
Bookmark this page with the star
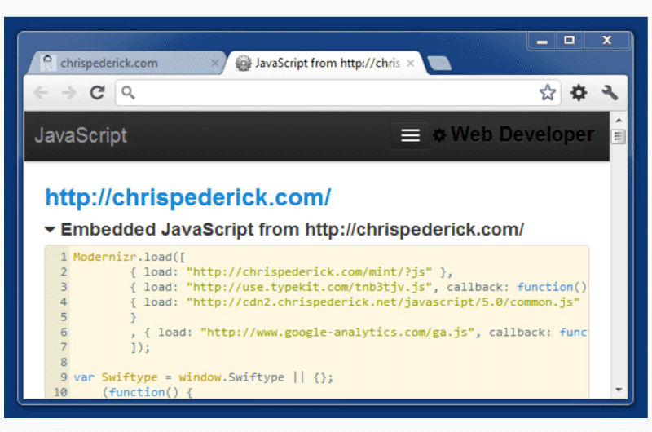click(x=547, y=92)
